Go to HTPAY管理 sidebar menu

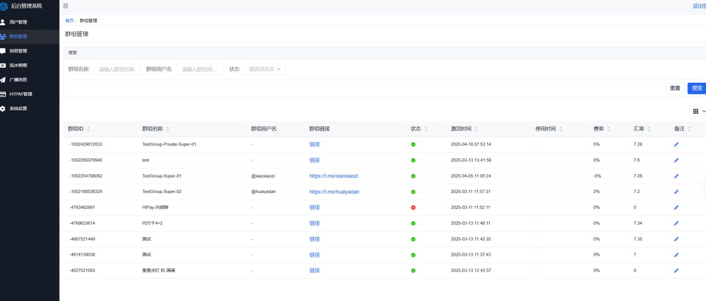tap(21, 94)
